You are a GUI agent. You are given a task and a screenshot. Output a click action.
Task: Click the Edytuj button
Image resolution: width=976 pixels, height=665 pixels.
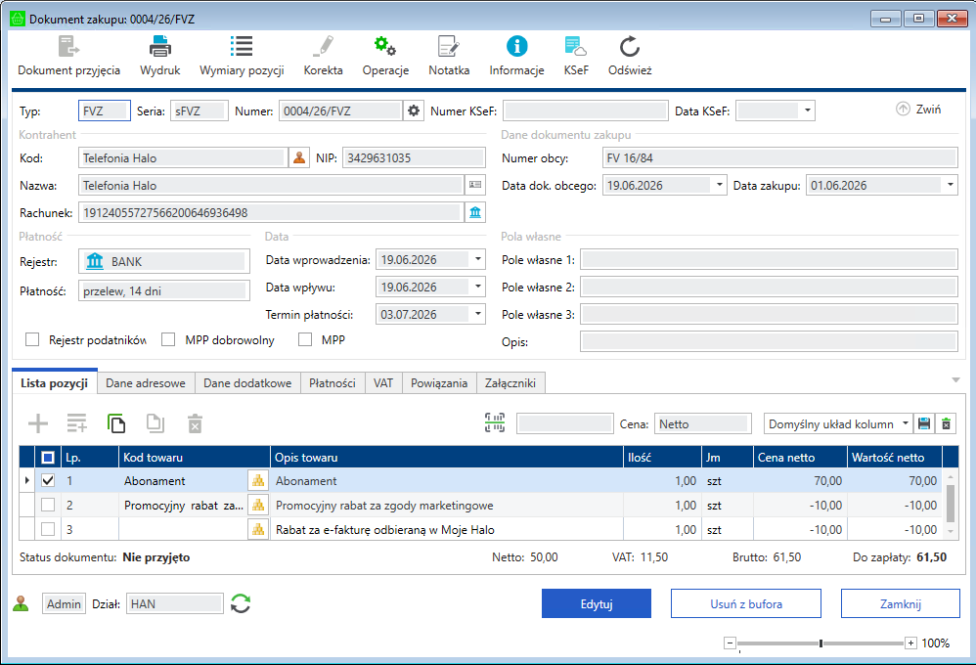597,603
